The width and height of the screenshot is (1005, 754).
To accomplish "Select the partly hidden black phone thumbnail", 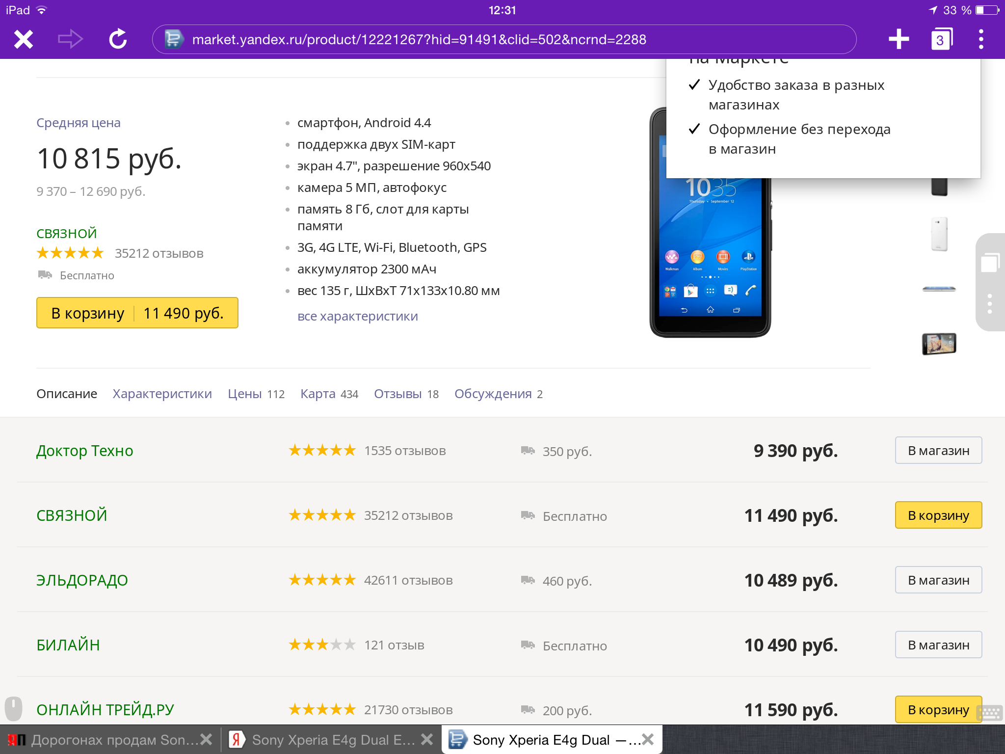I will [939, 187].
